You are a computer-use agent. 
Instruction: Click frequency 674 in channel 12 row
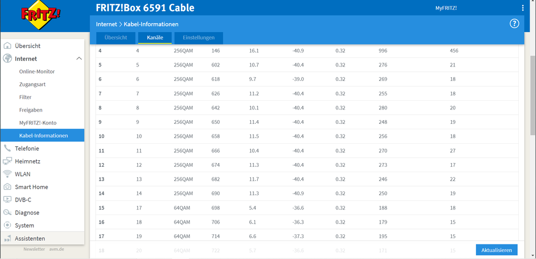215,165
